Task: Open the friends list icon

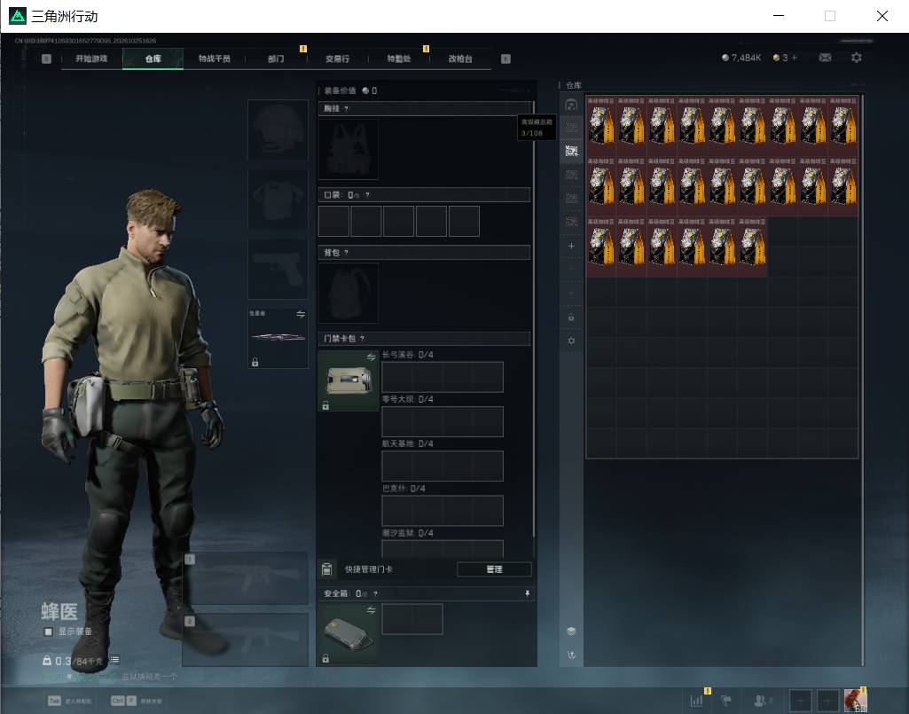Action: [x=759, y=701]
